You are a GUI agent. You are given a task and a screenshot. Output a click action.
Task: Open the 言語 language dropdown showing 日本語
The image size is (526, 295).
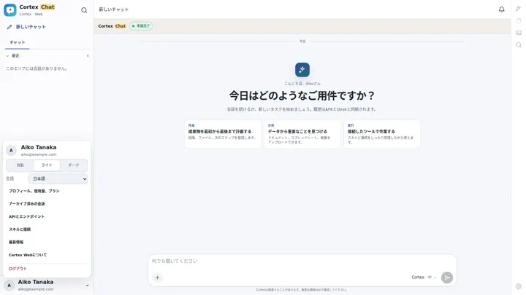pyautogui.click(x=58, y=178)
